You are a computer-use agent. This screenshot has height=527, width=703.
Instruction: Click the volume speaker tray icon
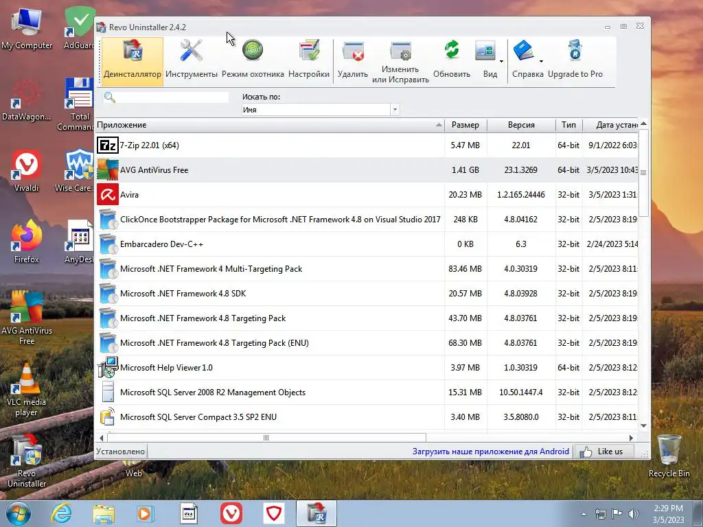coord(634,513)
